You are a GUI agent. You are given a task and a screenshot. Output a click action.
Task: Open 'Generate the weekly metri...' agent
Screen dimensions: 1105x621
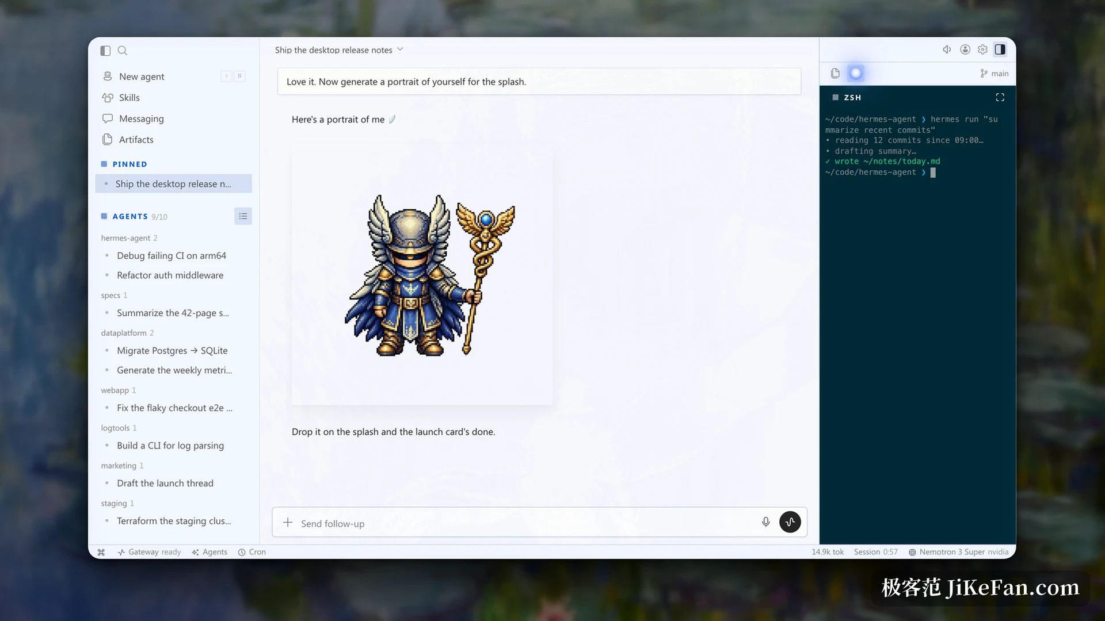point(174,370)
